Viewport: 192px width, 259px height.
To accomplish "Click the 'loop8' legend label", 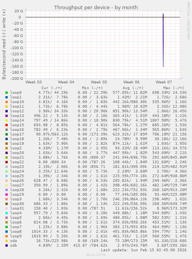I will click(x=16, y=232).
